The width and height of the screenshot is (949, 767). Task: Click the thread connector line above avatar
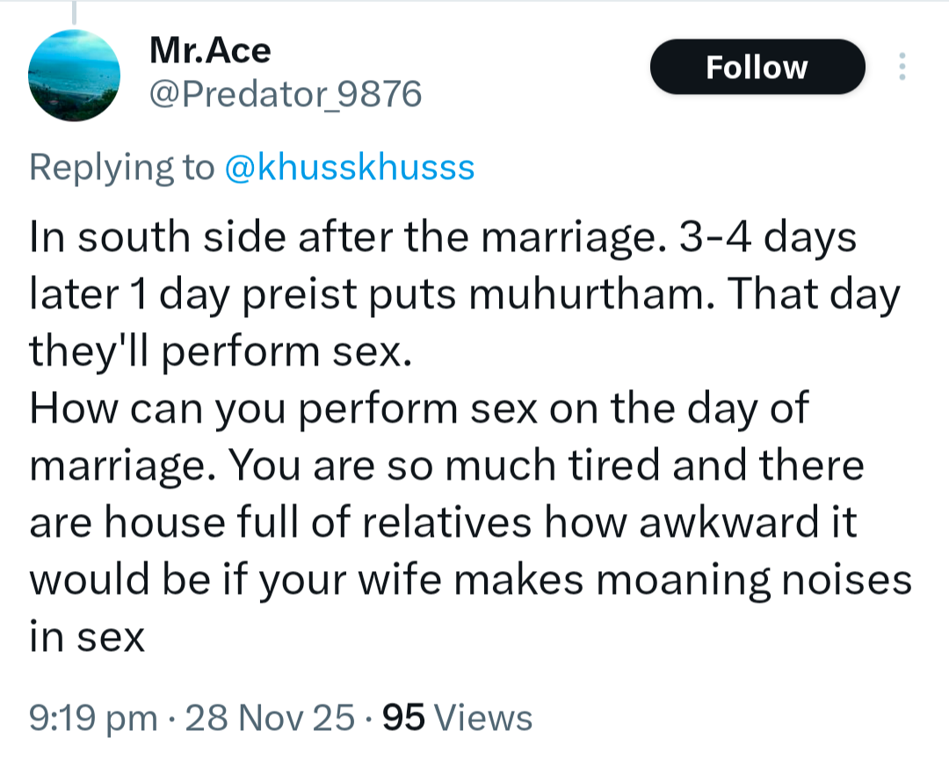(74, 12)
